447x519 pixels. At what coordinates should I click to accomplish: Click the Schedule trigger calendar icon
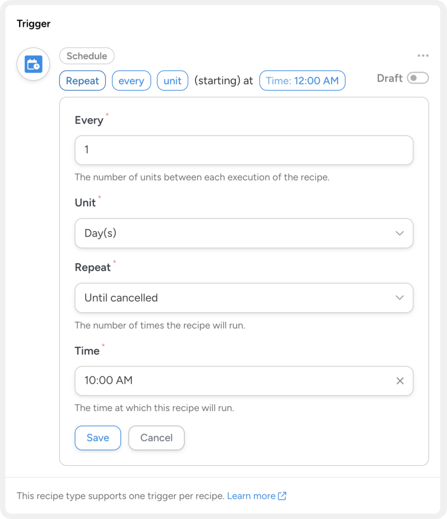(x=32, y=63)
